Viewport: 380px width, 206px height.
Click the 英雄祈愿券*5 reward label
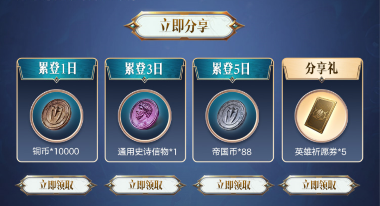pos(321,152)
